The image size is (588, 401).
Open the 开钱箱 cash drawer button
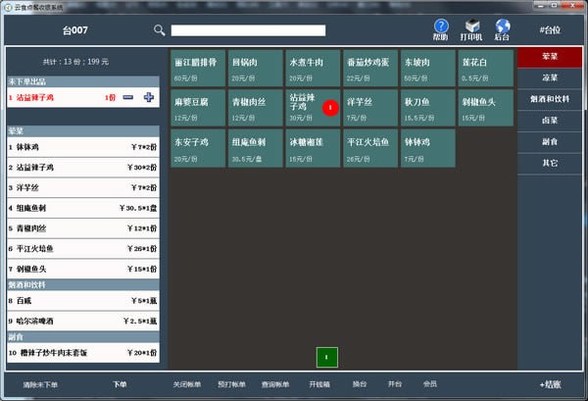point(320,384)
